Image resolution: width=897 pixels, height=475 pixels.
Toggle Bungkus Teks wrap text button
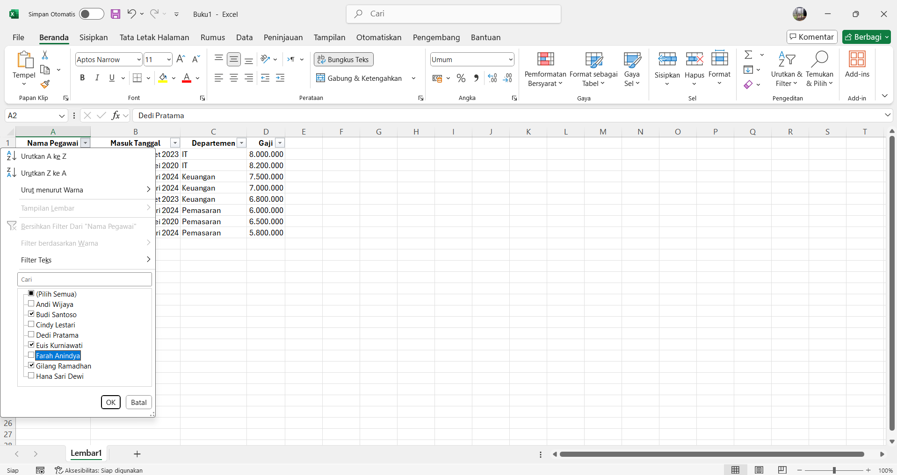pyautogui.click(x=344, y=59)
